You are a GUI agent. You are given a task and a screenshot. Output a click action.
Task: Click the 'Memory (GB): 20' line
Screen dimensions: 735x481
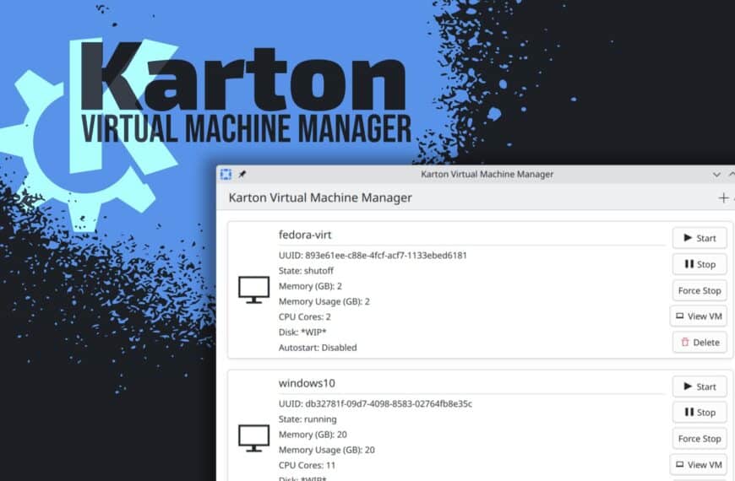[x=313, y=435]
